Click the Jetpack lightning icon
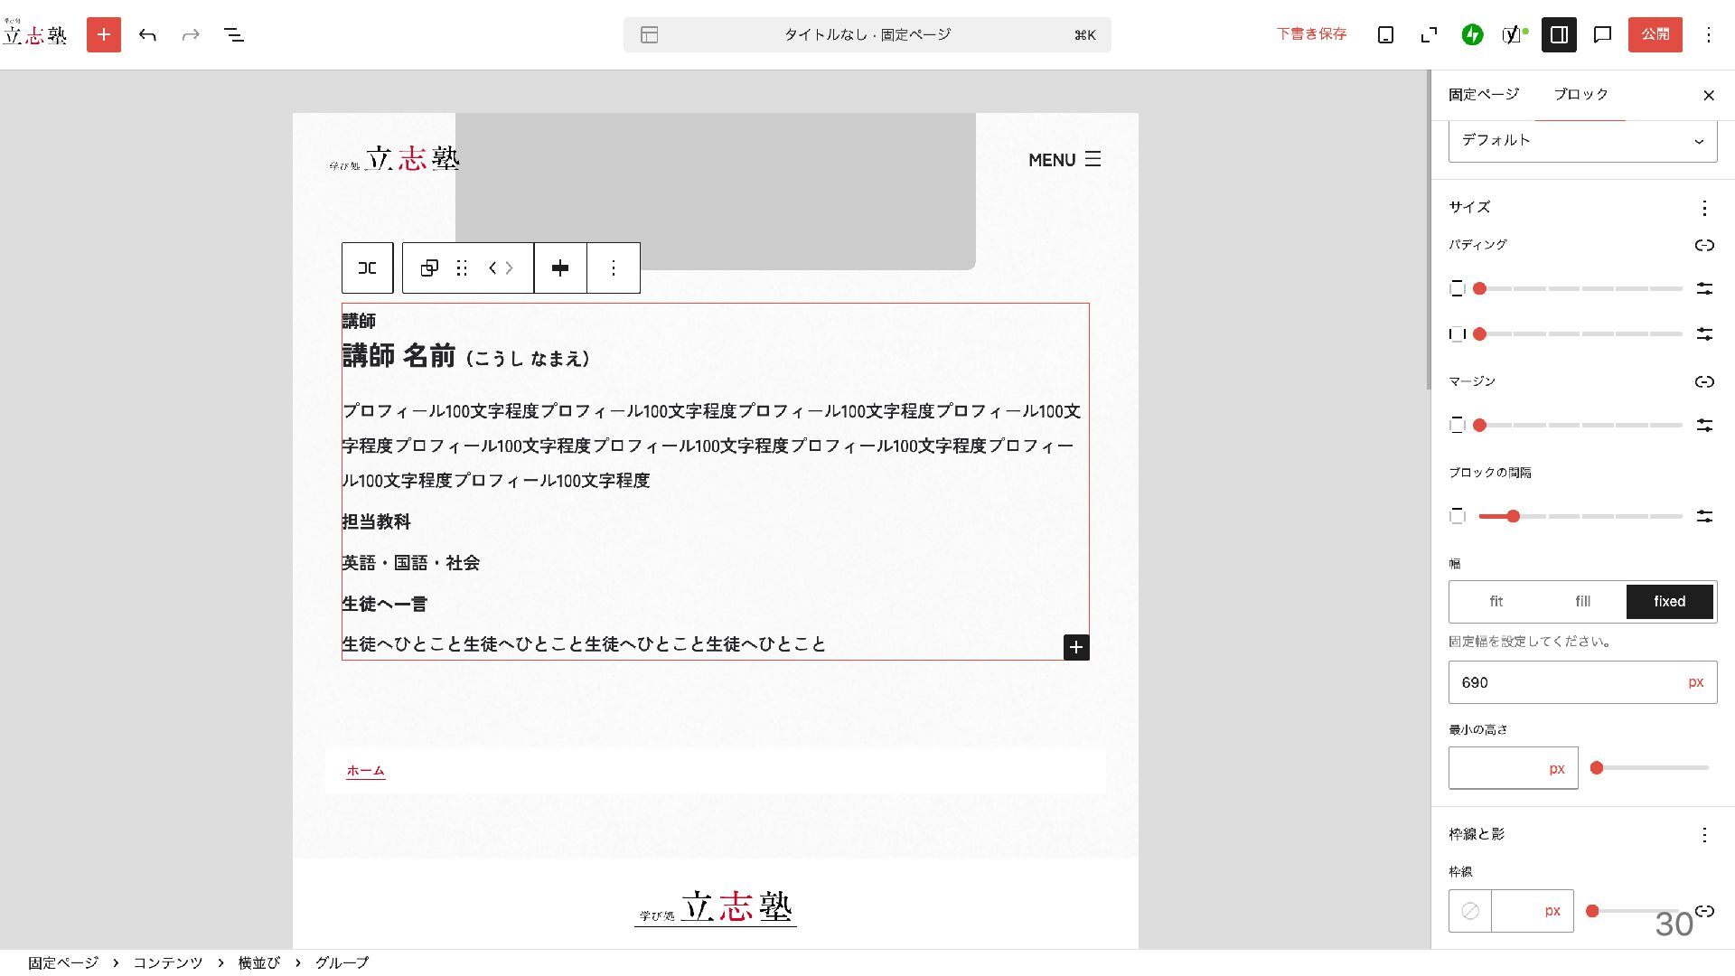This screenshot has width=1735, height=976. [1472, 34]
